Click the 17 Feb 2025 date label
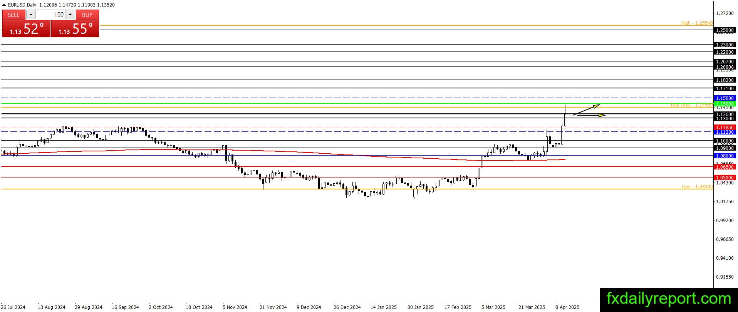The image size is (738, 312). point(458,307)
